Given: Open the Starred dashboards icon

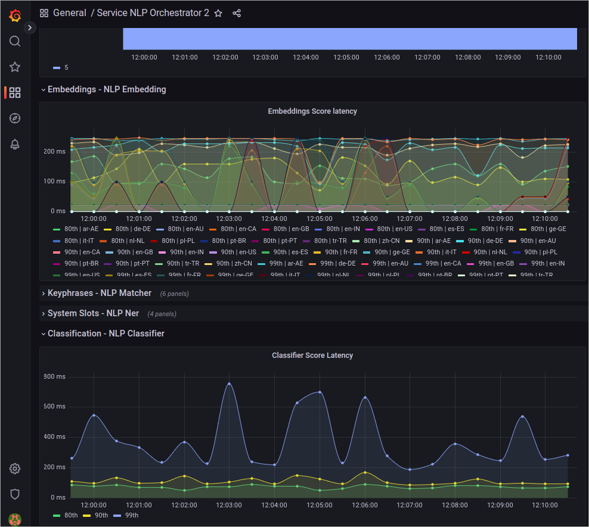Looking at the screenshot, I should 15,67.
